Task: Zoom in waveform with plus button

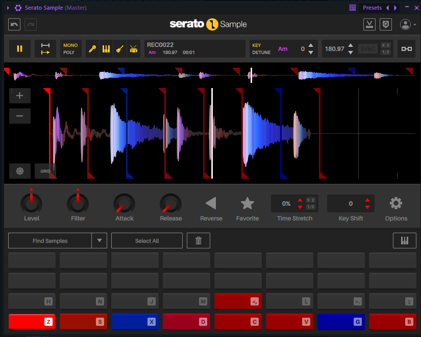Action: (19, 96)
